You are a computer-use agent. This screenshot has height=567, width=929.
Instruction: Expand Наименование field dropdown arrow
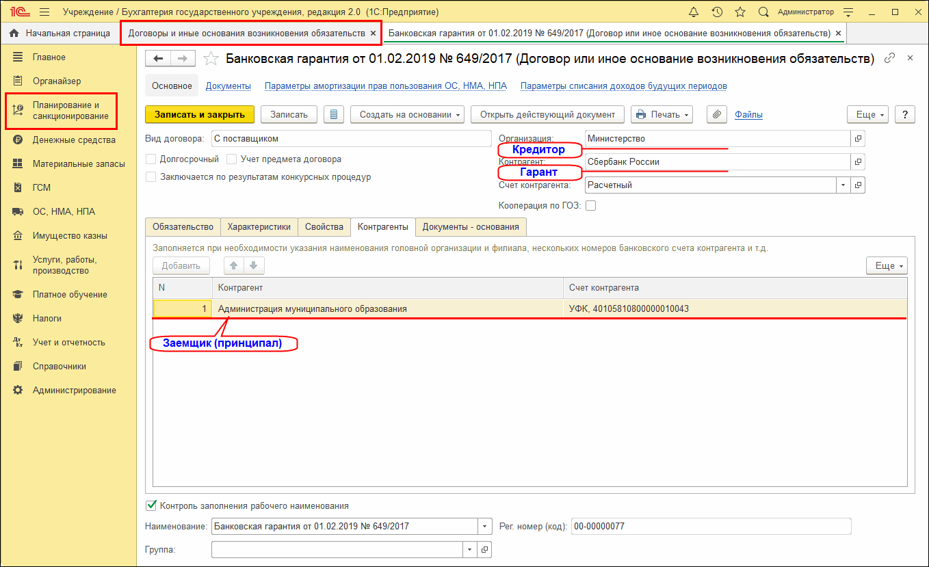click(x=485, y=527)
